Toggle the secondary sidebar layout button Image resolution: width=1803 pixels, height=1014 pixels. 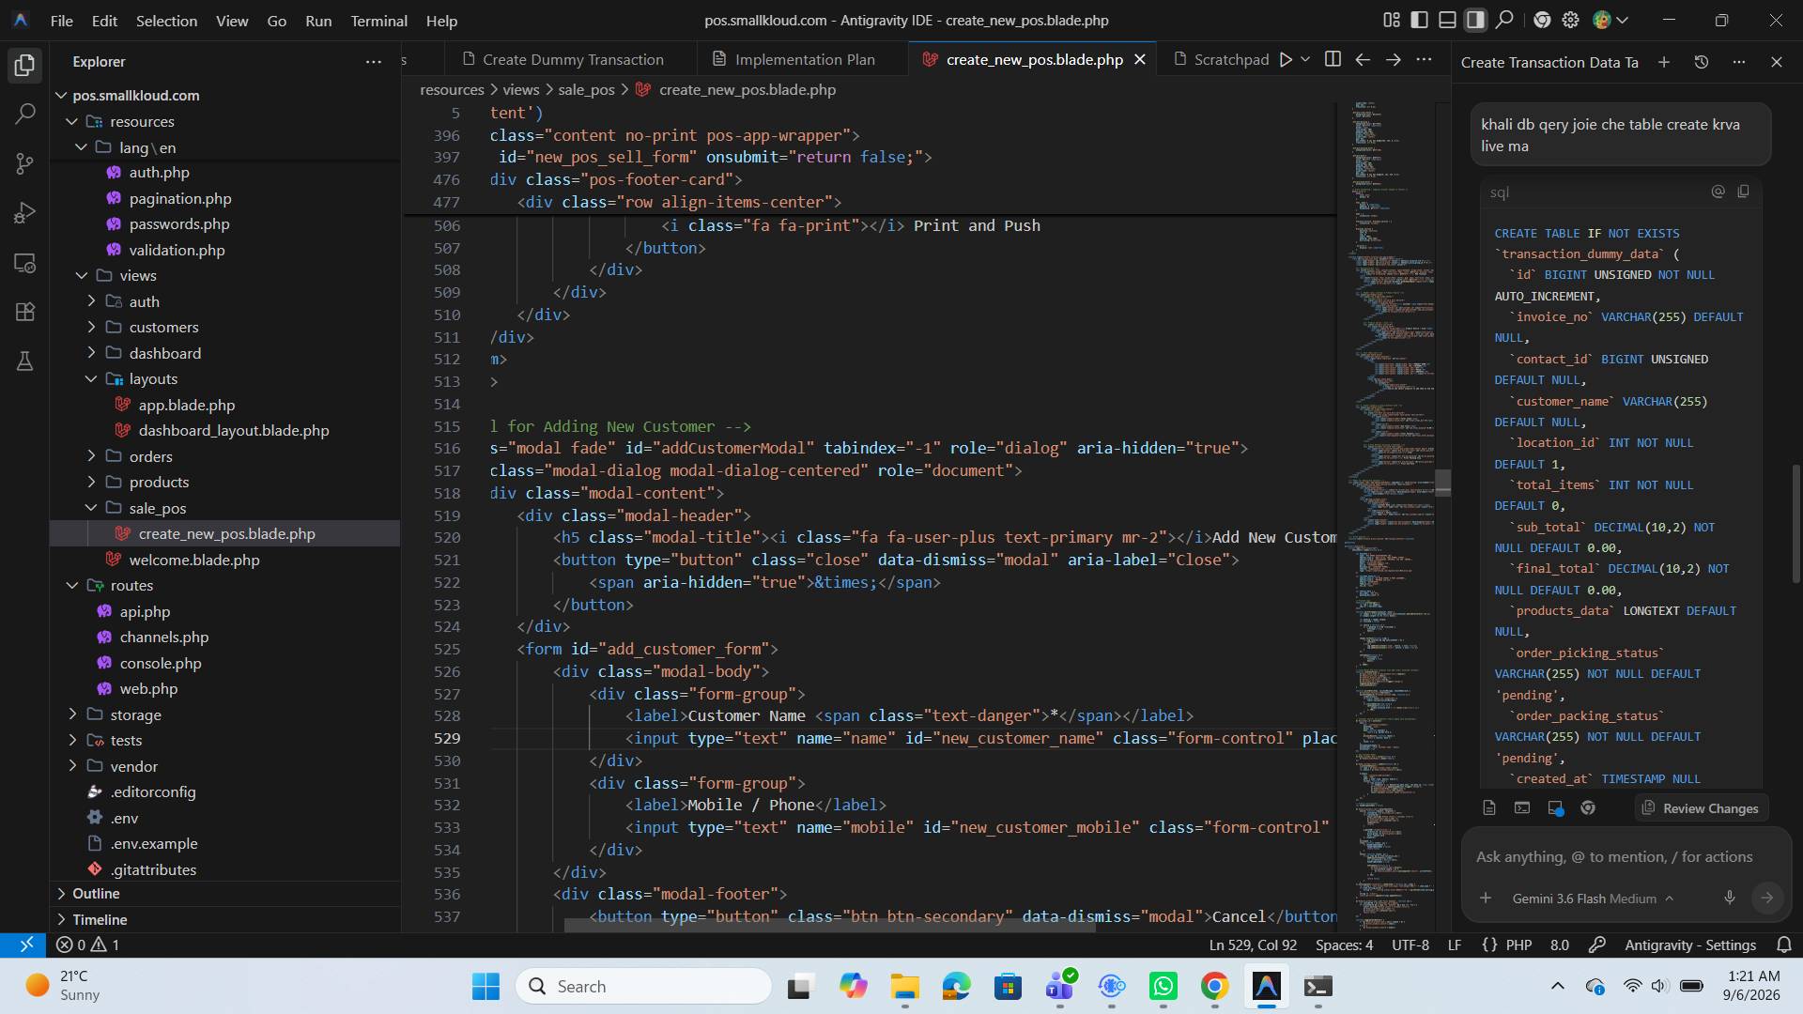coord(1475,20)
